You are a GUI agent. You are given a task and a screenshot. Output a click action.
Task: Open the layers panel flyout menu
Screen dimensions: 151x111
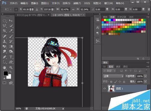pos(148,66)
